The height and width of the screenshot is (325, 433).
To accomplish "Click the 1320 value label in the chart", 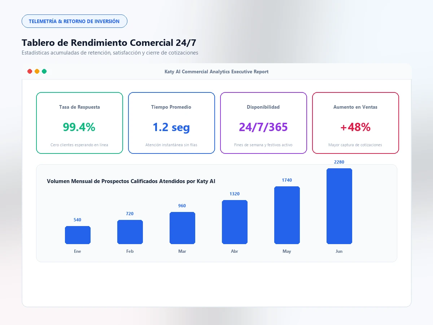I will coord(235,194).
